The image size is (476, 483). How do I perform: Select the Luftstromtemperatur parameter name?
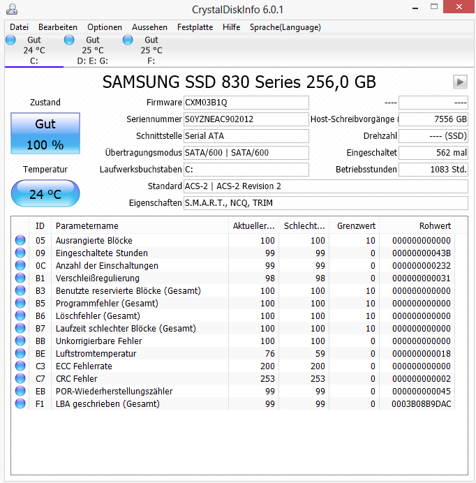tap(96, 354)
